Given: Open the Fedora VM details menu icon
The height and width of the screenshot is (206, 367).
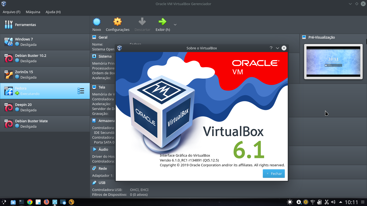Looking at the screenshot, I should coord(80,91).
